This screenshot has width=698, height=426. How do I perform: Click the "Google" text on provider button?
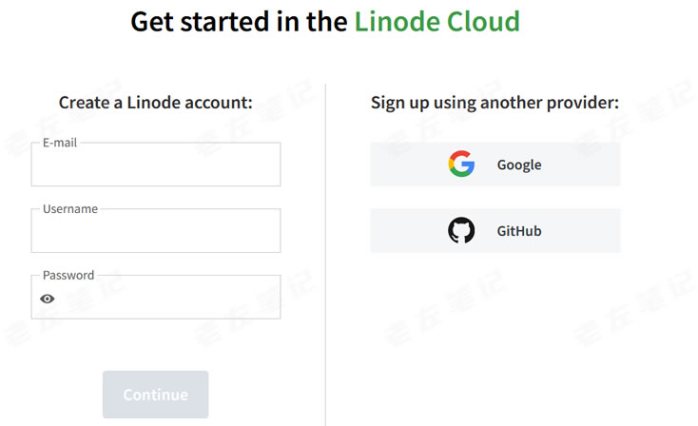point(518,165)
